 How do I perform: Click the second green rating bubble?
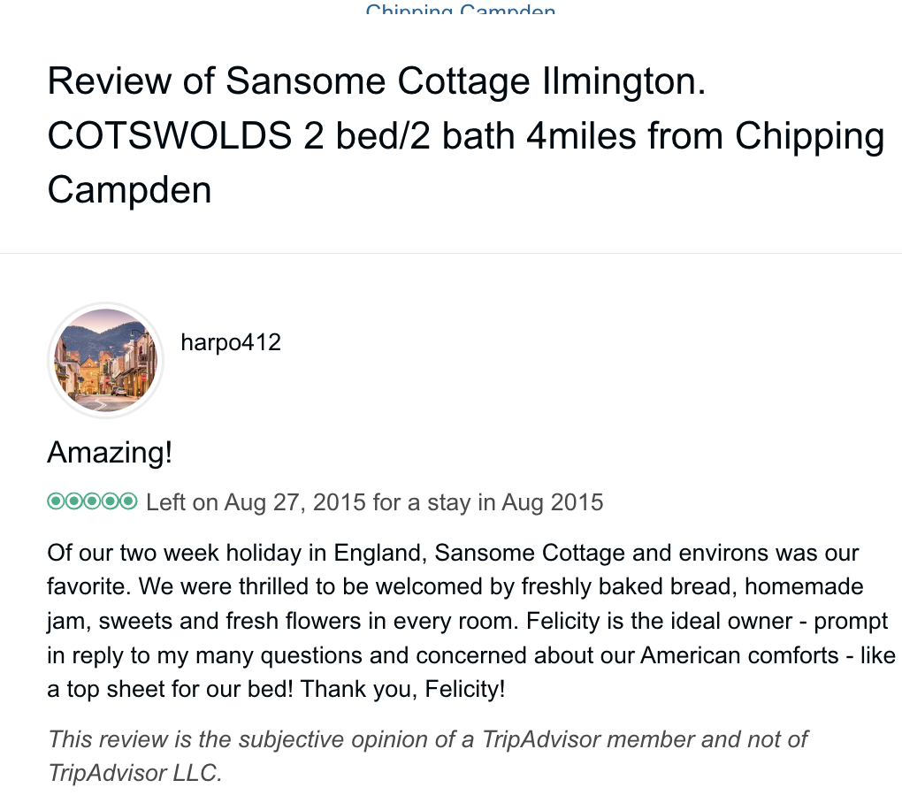click(73, 502)
